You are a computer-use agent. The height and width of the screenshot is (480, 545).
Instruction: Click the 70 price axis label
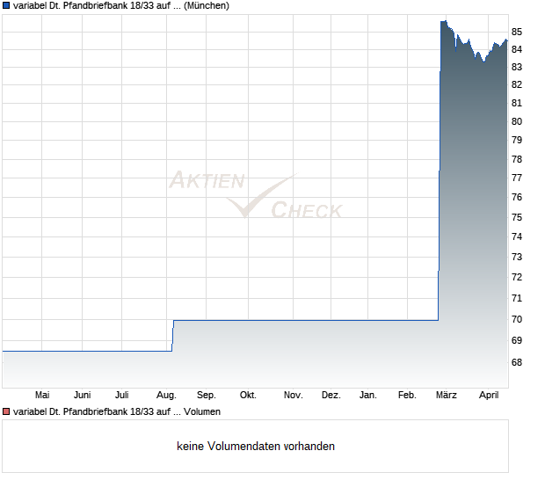coord(517,319)
